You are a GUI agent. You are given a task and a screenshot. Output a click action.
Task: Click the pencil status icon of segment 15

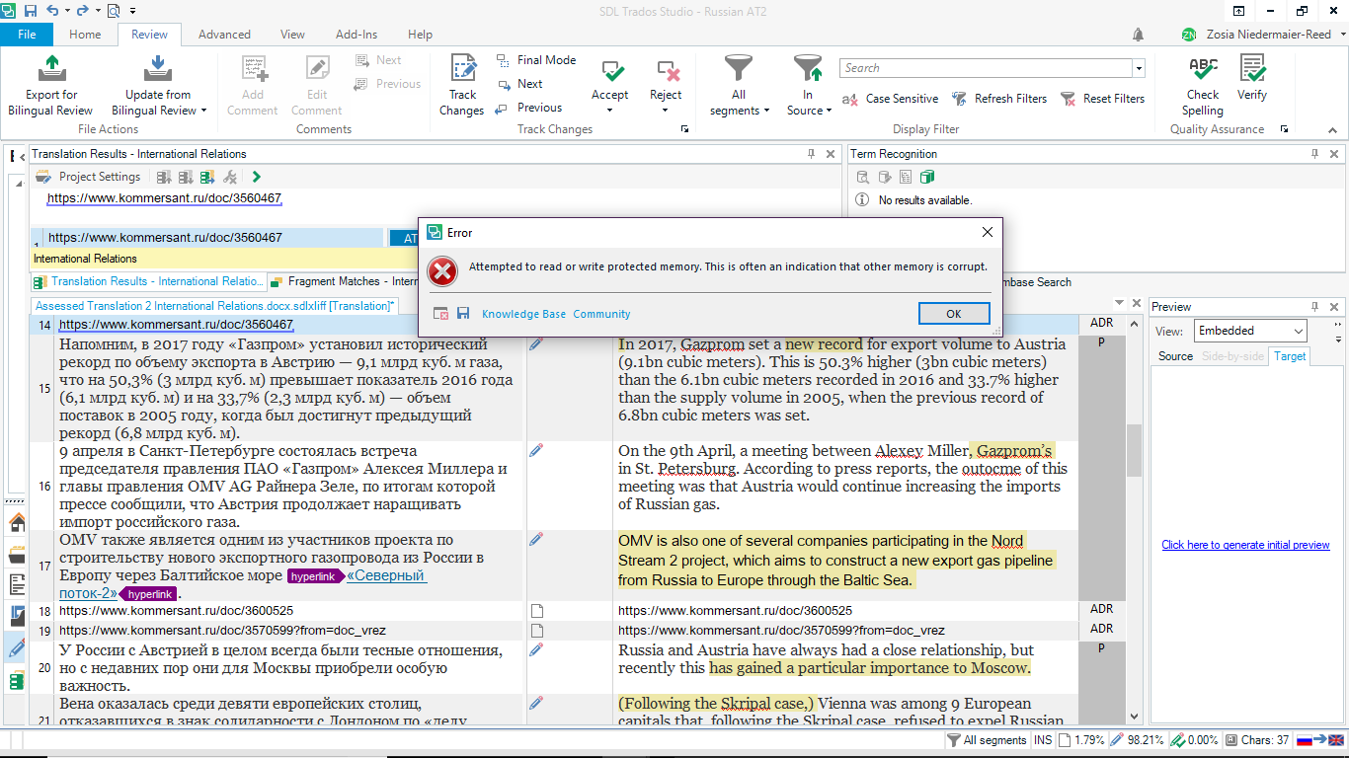536,344
